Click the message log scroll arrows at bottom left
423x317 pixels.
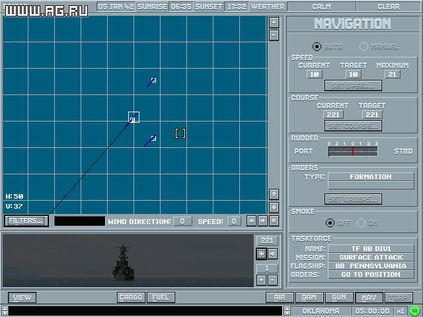tap(5, 311)
